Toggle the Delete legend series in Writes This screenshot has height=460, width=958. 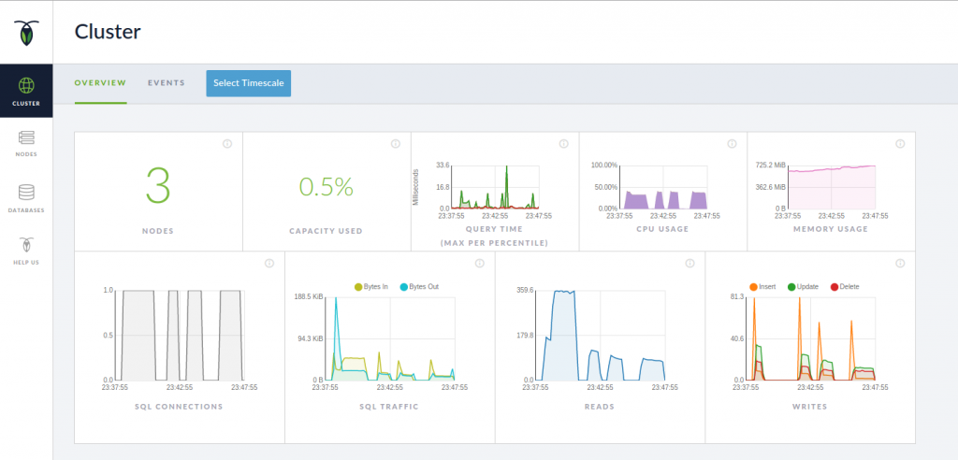845,286
